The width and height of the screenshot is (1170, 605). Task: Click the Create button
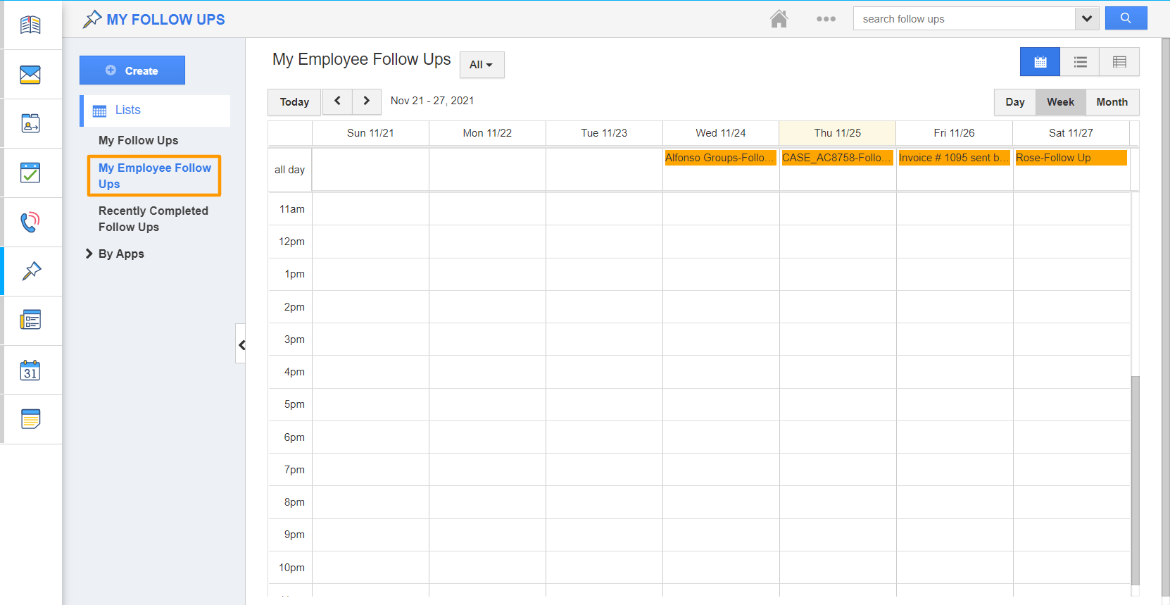(x=132, y=70)
